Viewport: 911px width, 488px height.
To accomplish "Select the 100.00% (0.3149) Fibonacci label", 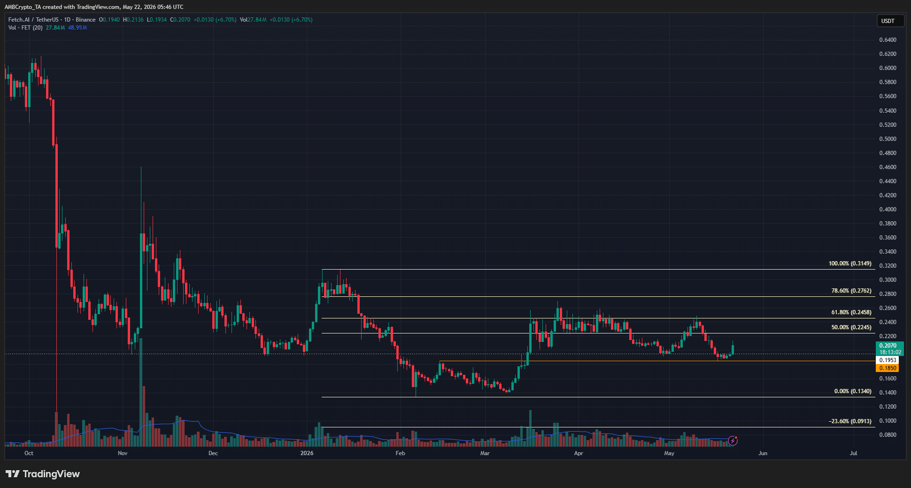I will [x=850, y=263].
